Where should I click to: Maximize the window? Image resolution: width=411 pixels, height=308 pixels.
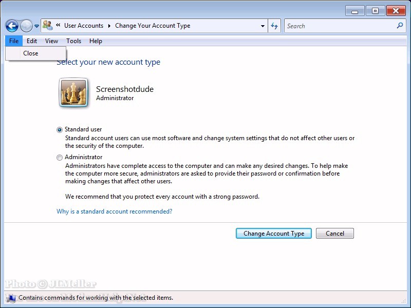[375, 11]
